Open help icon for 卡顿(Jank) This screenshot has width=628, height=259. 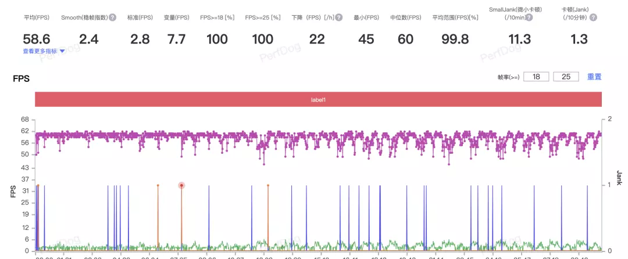coord(593,17)
